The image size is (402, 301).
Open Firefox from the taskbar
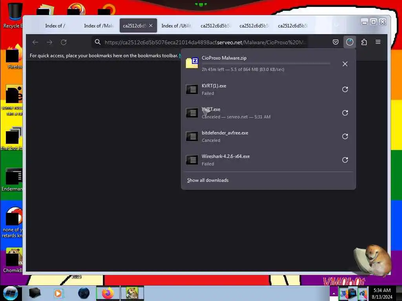tap(108, 293)
